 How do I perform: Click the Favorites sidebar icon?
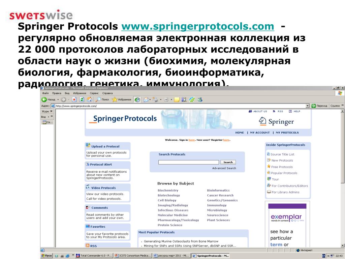click(88, 226)
